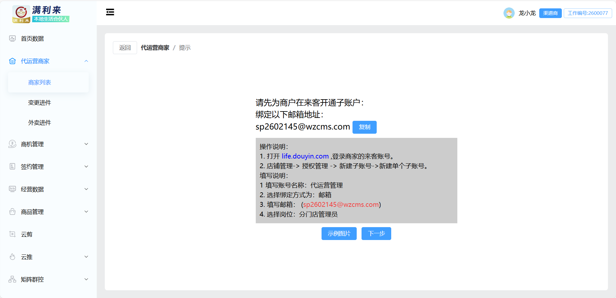Open the 代运营商家 menu label
This screenshot has height=298, width=616.
coord(35,61)
